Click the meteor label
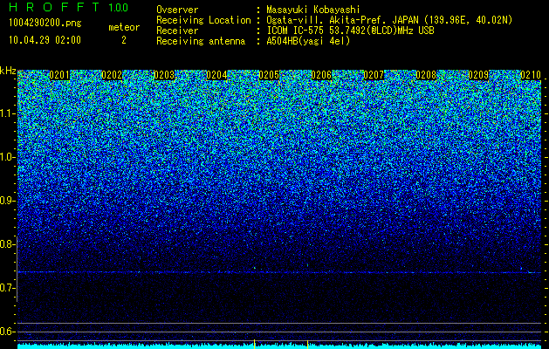Screen dimensions: 549x349 tap(124, 27)
